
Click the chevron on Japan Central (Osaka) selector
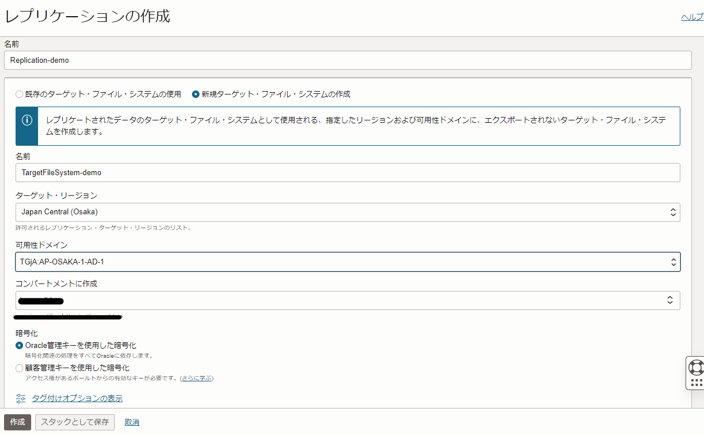tap(673, 211)
